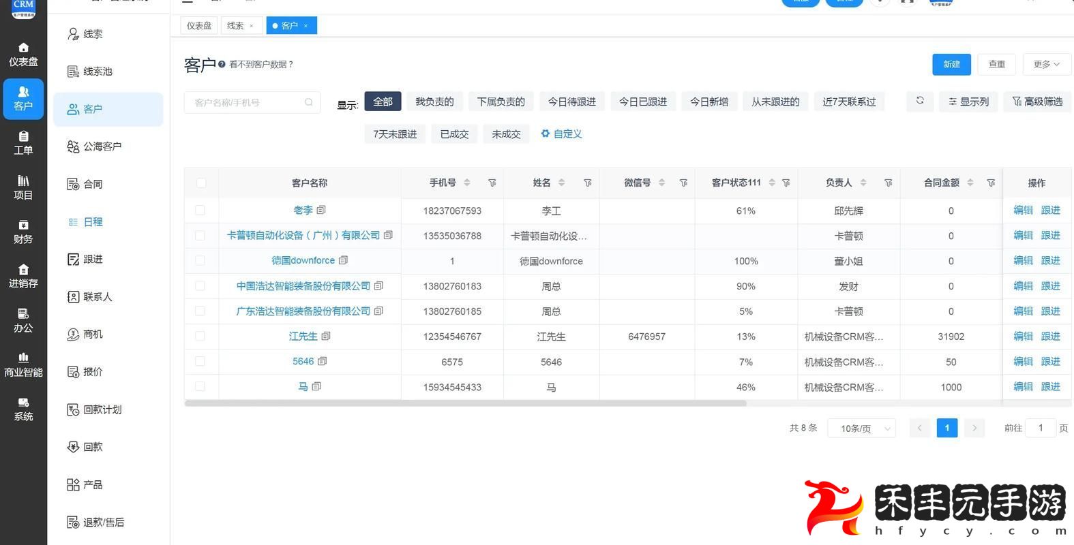This screenshot has height=545, width=1074.
Task: Open the 仪表盘 dashboard in dark sidebar
Action: [23, 54]
